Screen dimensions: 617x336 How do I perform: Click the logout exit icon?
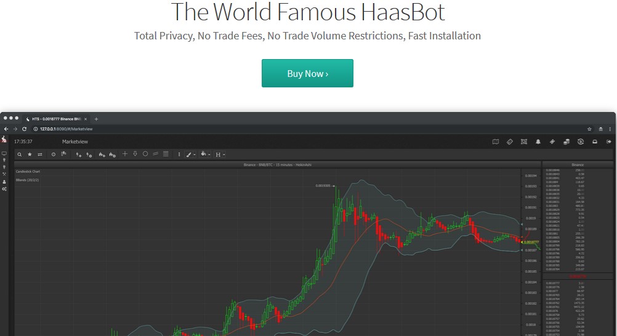[x=609, y=142]
